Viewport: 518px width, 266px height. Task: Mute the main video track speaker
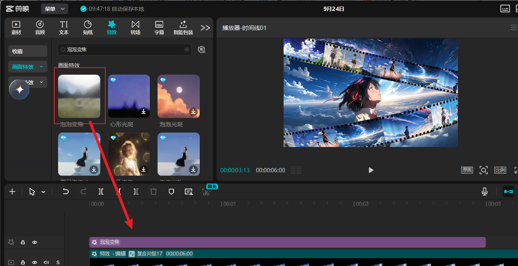coord(46,262)
